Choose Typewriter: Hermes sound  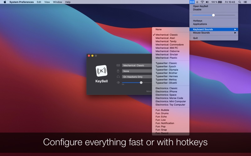coord(171,76)
